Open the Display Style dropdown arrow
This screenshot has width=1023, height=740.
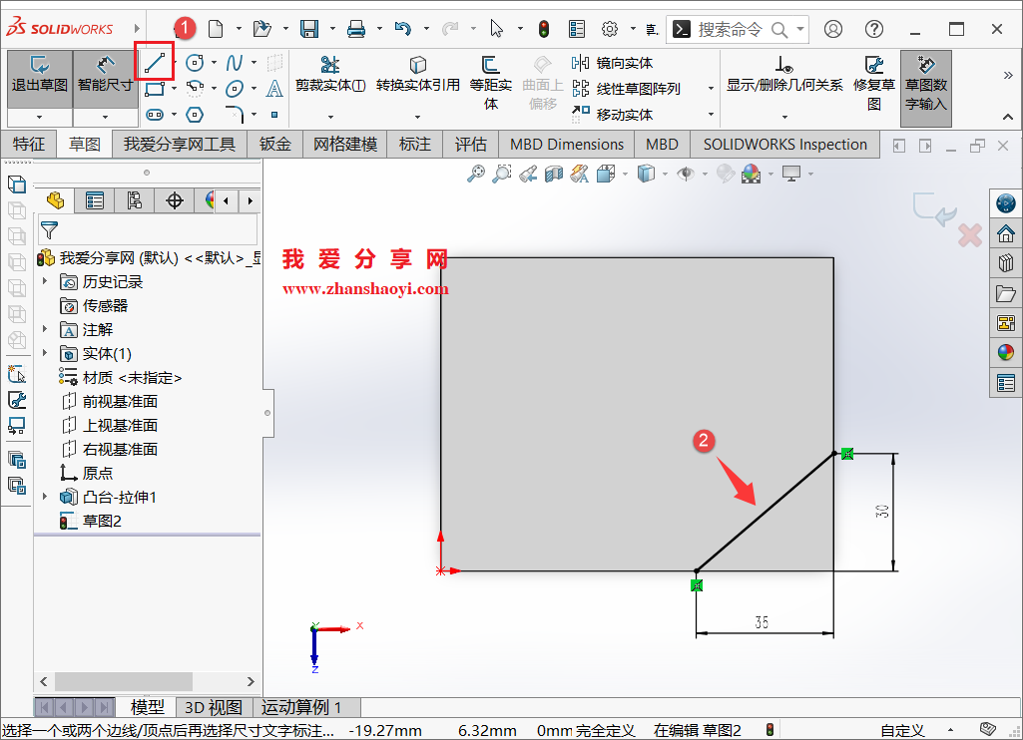(665, 173)
